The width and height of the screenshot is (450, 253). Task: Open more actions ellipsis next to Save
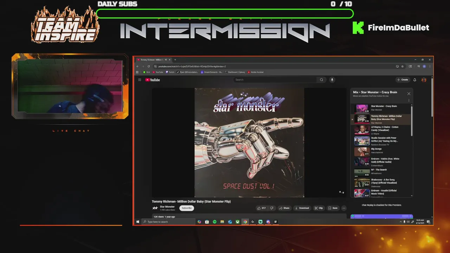(x=344, y=208)
